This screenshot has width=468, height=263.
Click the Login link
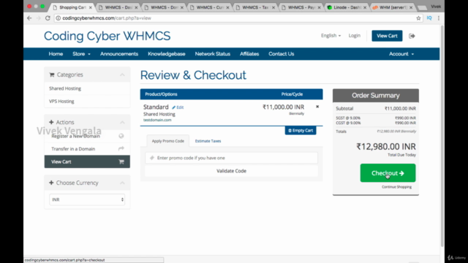354,36
